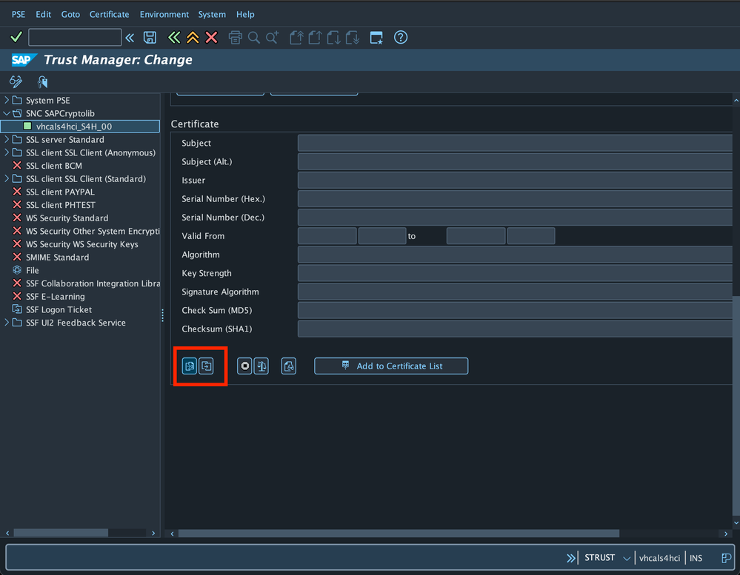Toggle Display/Change glasses-pencil icon
This screenshot has height=575, width=740.
point(16,81)
